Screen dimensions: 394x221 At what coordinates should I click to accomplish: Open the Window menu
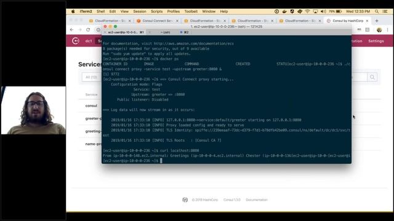pyautogui.click(x=209, y=11)
